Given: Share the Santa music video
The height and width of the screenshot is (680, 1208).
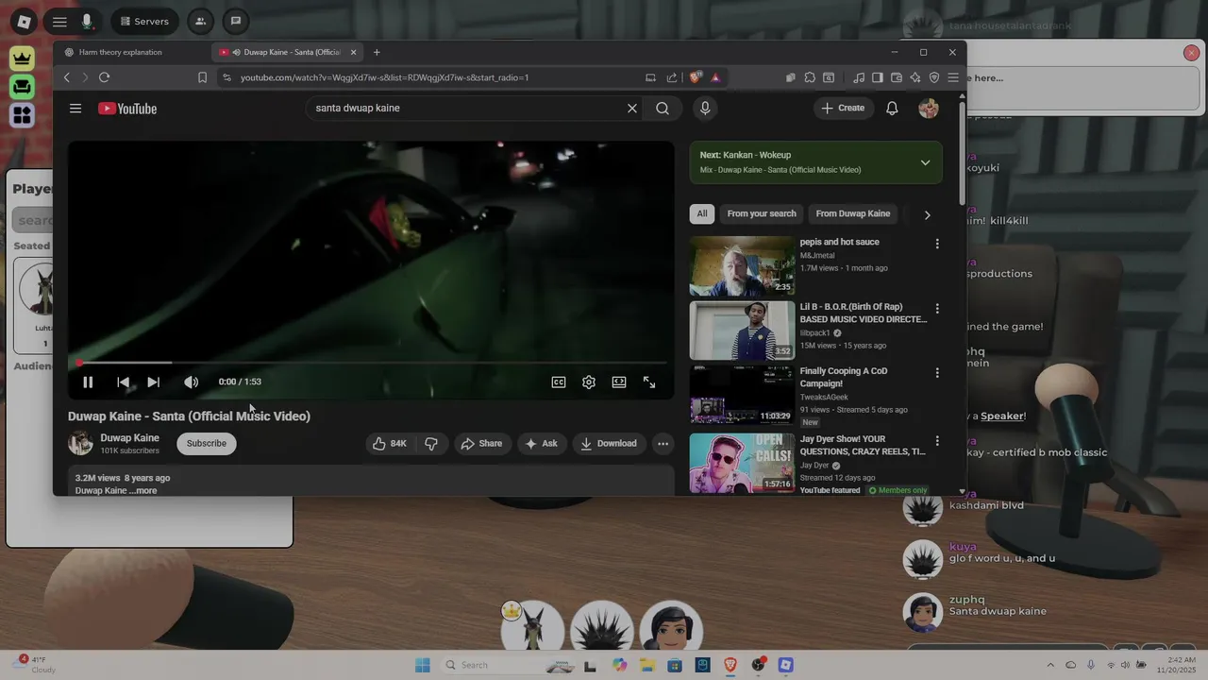Looking at the screenshot, I should point(482,443).
